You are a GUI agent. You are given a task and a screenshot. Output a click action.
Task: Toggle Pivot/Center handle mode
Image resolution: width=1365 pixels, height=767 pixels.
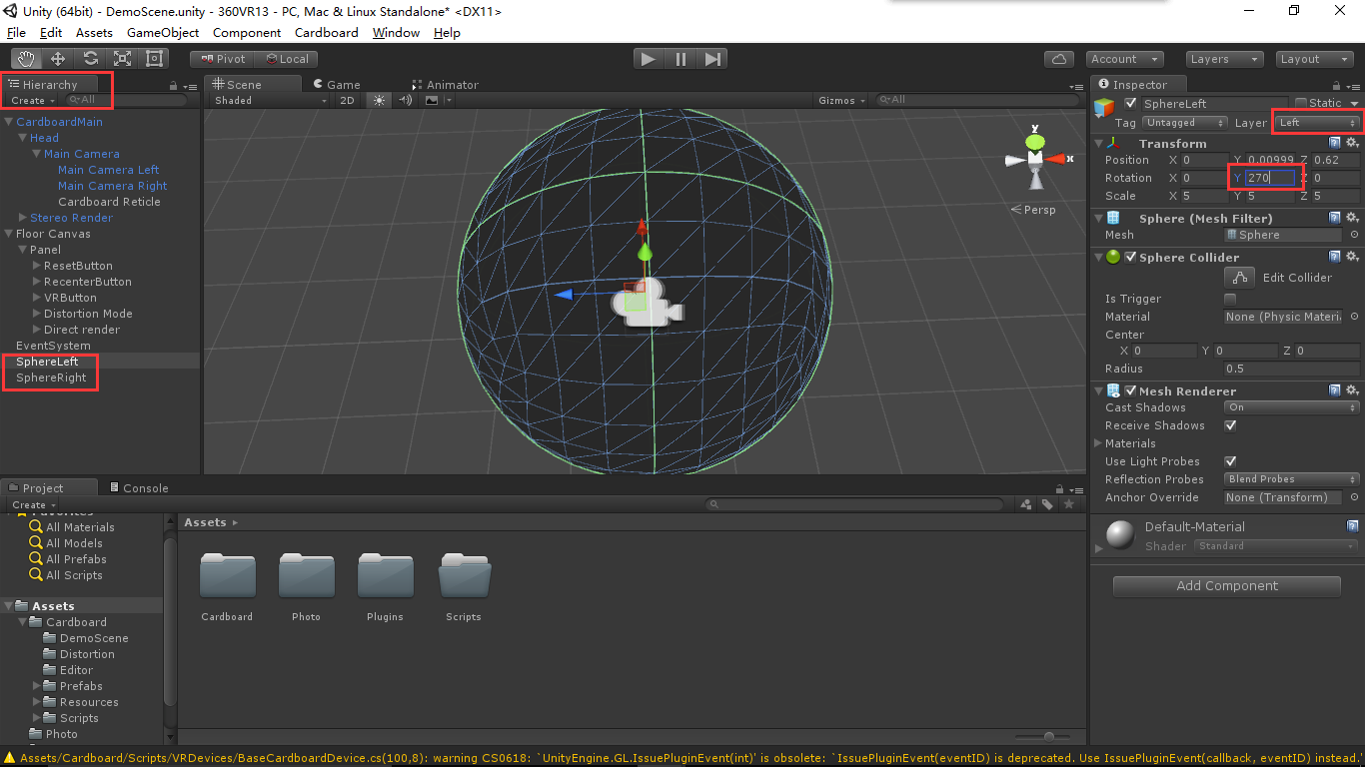click(x=223, y=59)
